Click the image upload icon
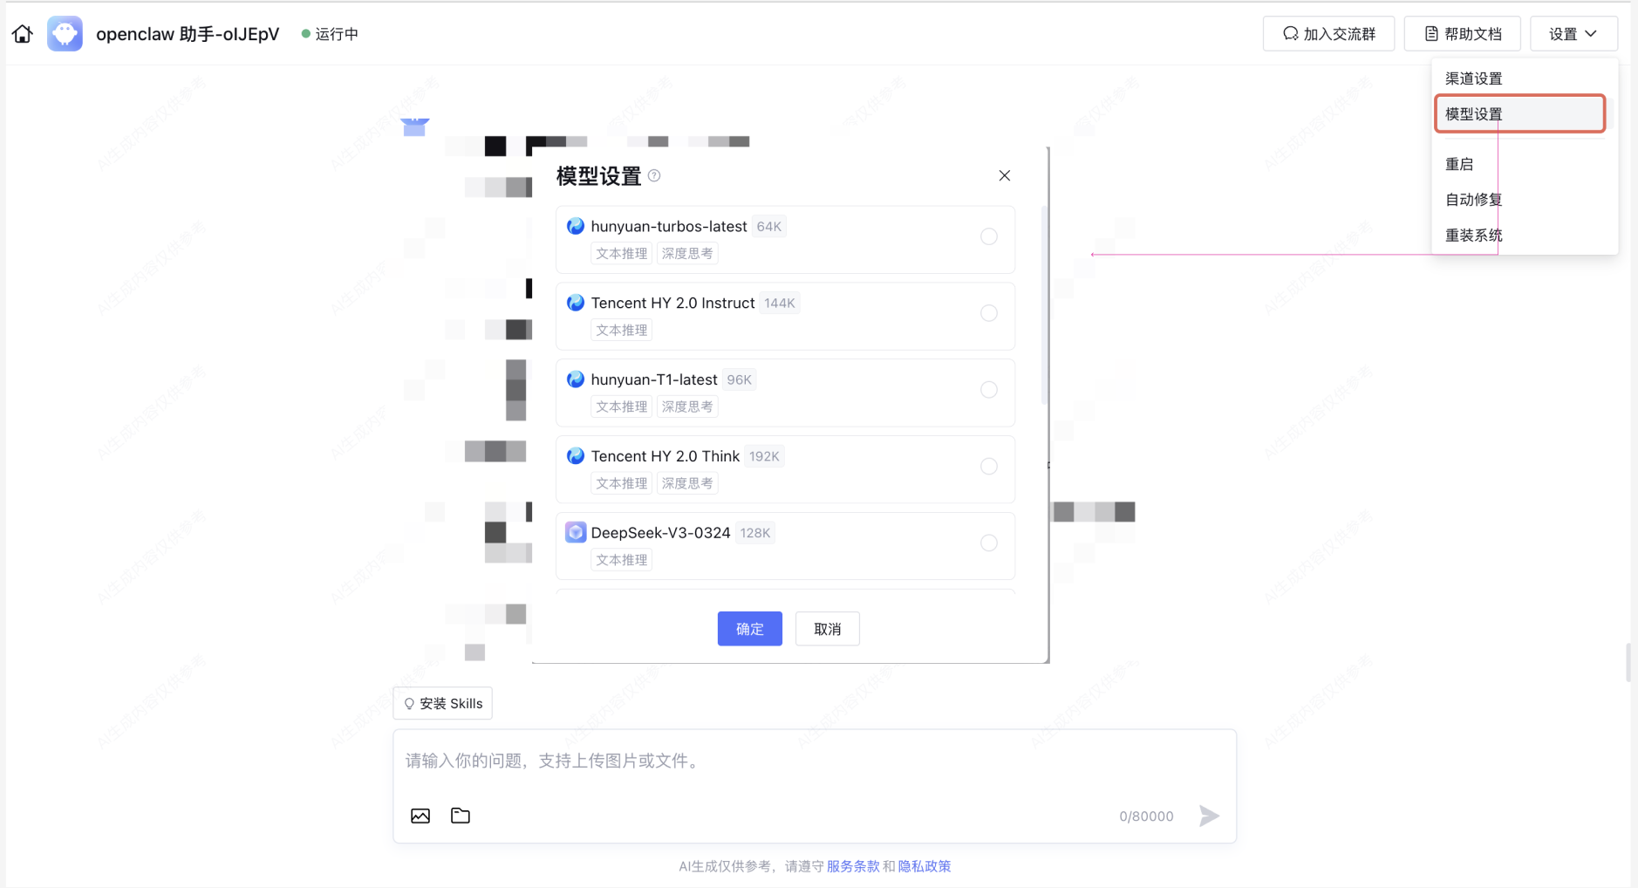 click(x=420, y=816)
